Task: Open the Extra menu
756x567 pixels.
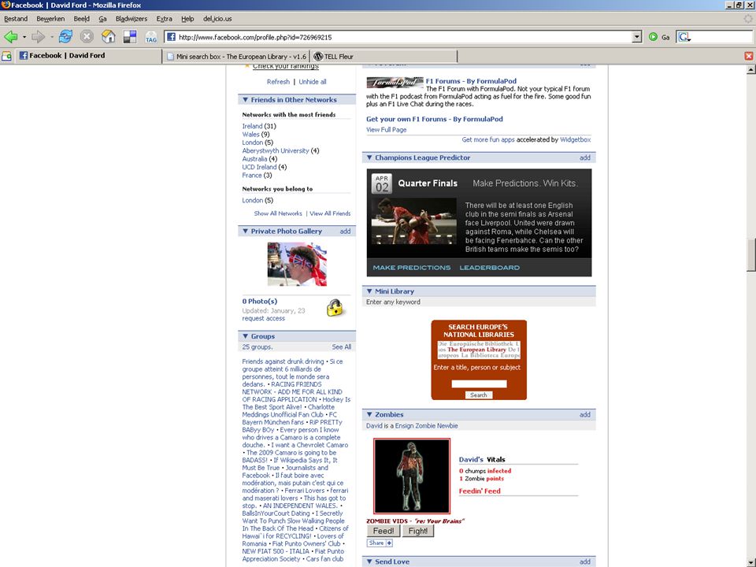Action: click(164, 19)
